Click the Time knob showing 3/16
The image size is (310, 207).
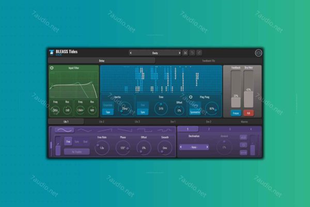pyautogui.click(x=161, y=109)
